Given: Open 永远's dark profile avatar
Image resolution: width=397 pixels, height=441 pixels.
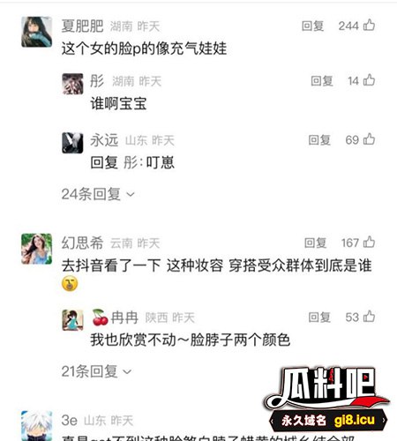Looking at the screenshot, I should (x=72, y=143).
